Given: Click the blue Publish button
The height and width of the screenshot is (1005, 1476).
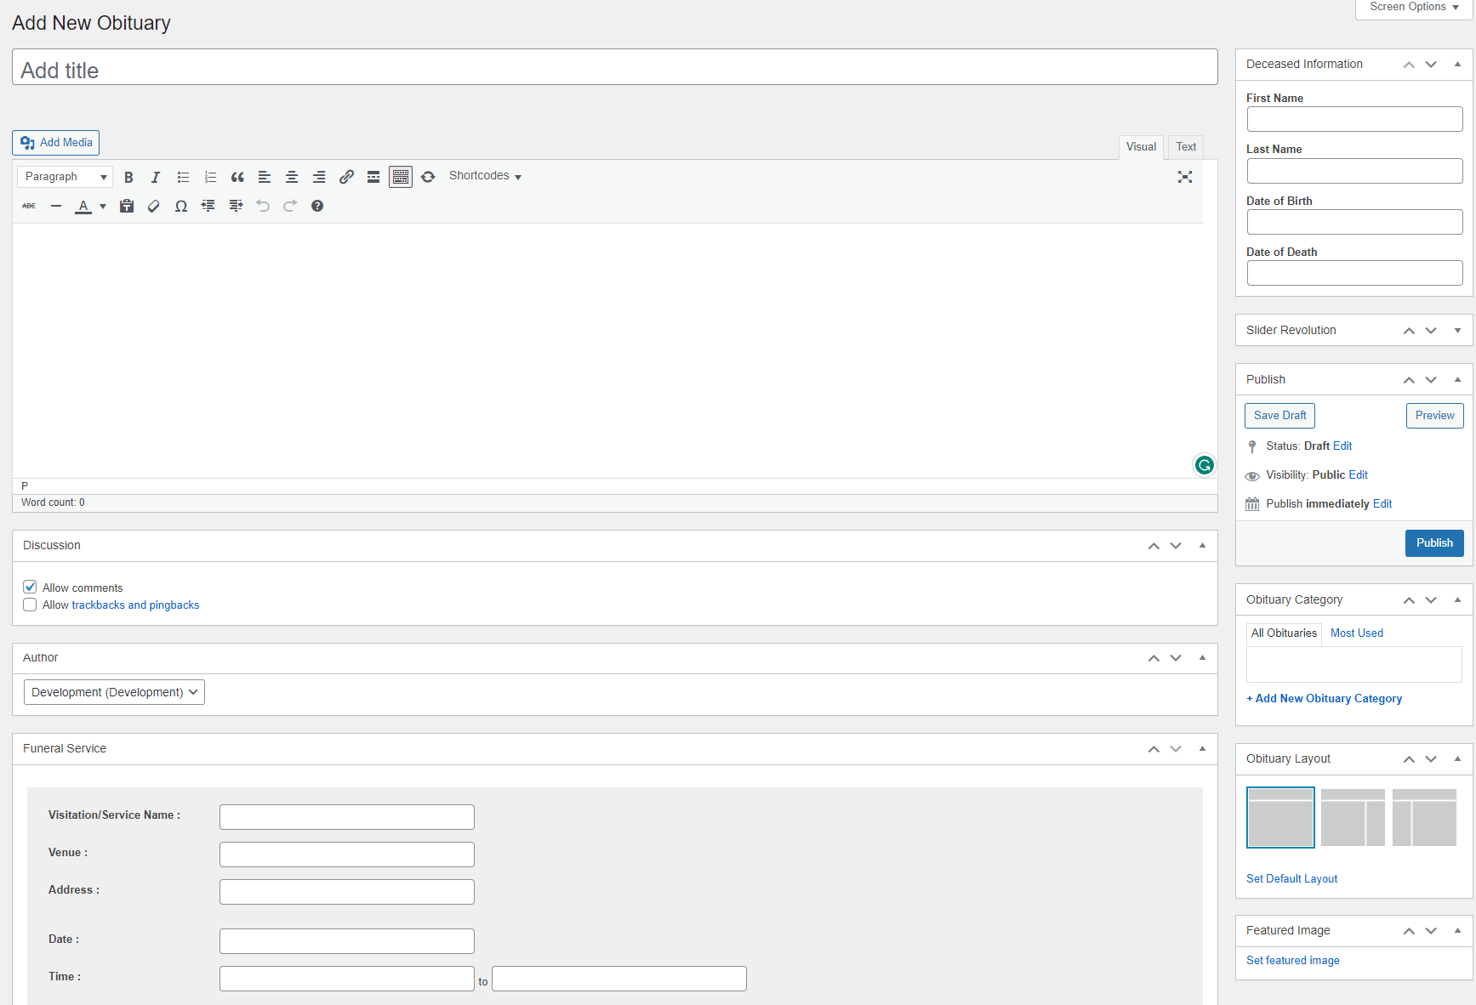Looking at the screenshot, I should click(1434, 543).
